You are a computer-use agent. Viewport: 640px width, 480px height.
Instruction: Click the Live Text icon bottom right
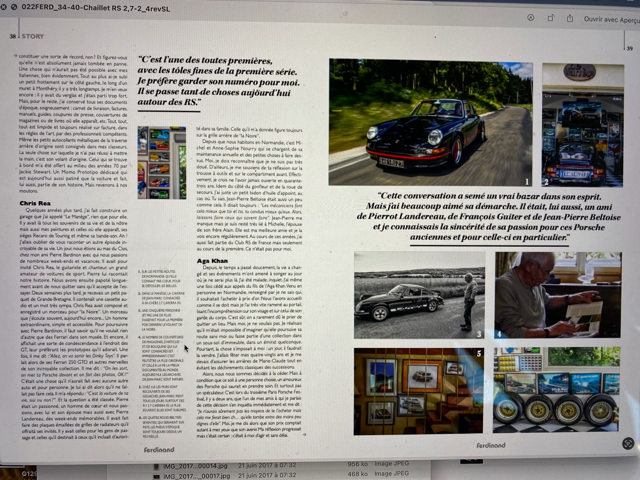pos(628,443)
